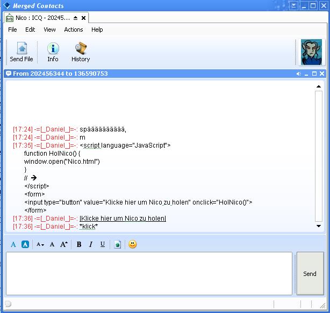330x313 pixels.
Task: Click the 'function HolNico() {' line
Action: 52,154
